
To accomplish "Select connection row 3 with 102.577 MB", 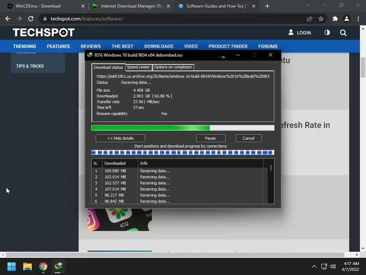I will tap(177, 183).
